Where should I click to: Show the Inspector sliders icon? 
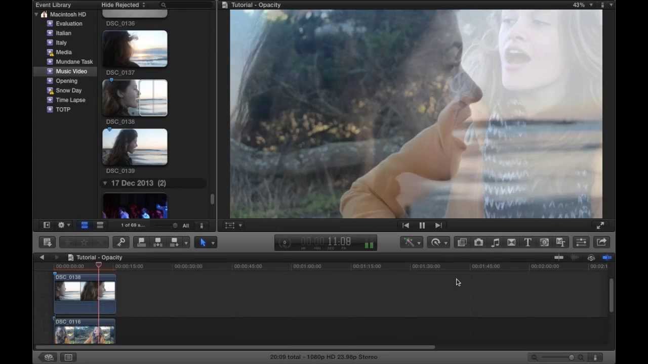pos(581,243)
